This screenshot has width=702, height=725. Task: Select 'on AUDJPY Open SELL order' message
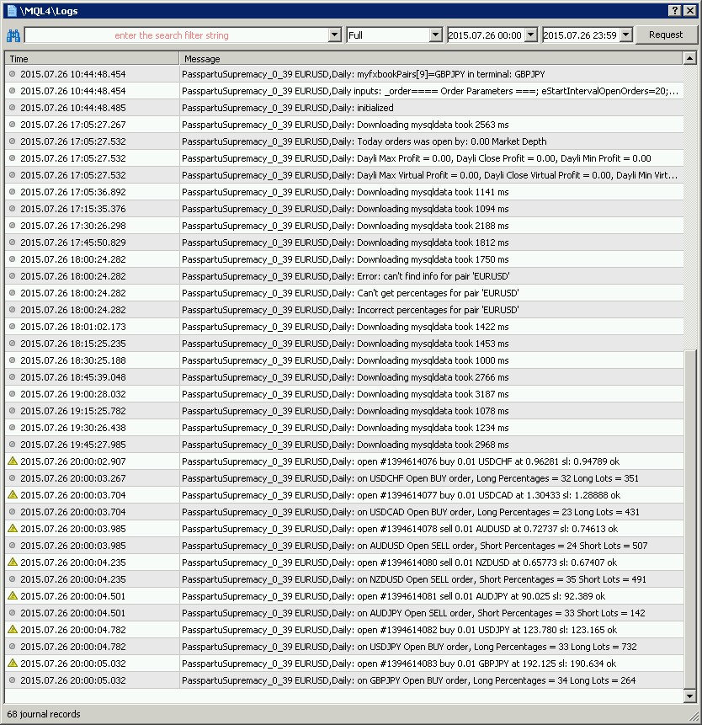[x=413, y=613]
